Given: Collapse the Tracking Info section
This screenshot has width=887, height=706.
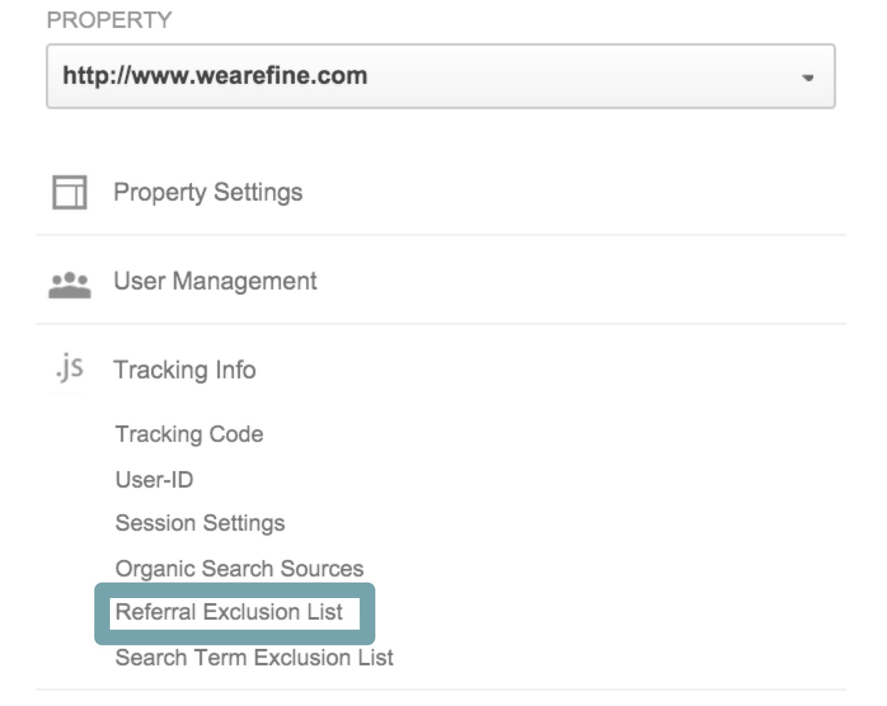Looking at the screenshot, I should point(184,370).
